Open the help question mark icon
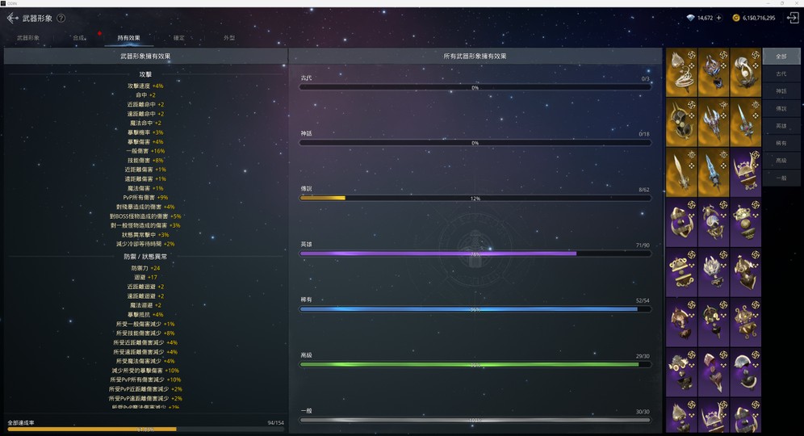Viewport: 804px width, 436px height. tap(61, 18)
